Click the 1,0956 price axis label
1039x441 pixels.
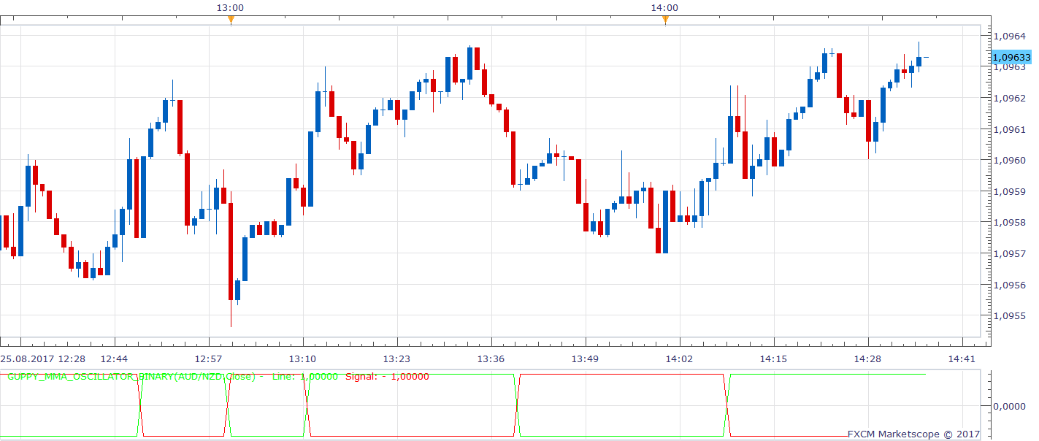tap(1011, 285)
